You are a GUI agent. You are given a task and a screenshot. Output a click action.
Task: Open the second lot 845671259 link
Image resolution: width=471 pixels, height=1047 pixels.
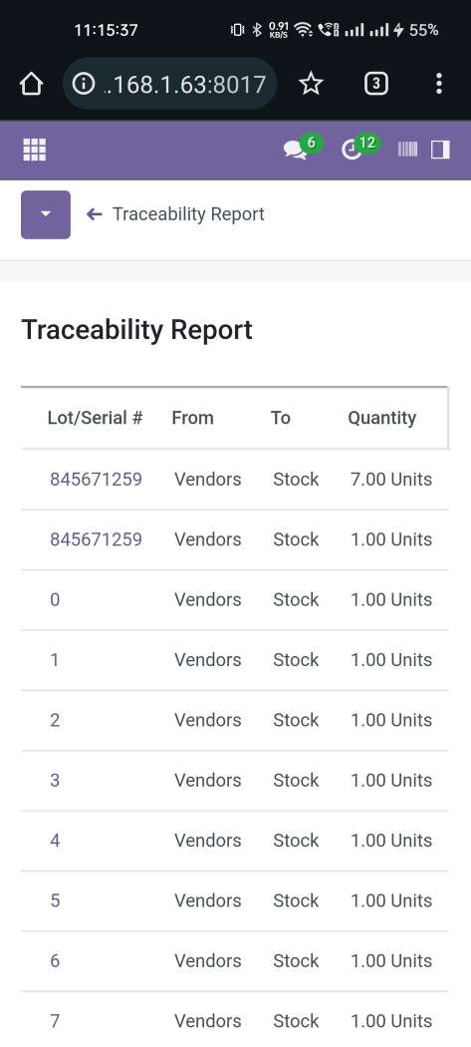coord(96,539)
